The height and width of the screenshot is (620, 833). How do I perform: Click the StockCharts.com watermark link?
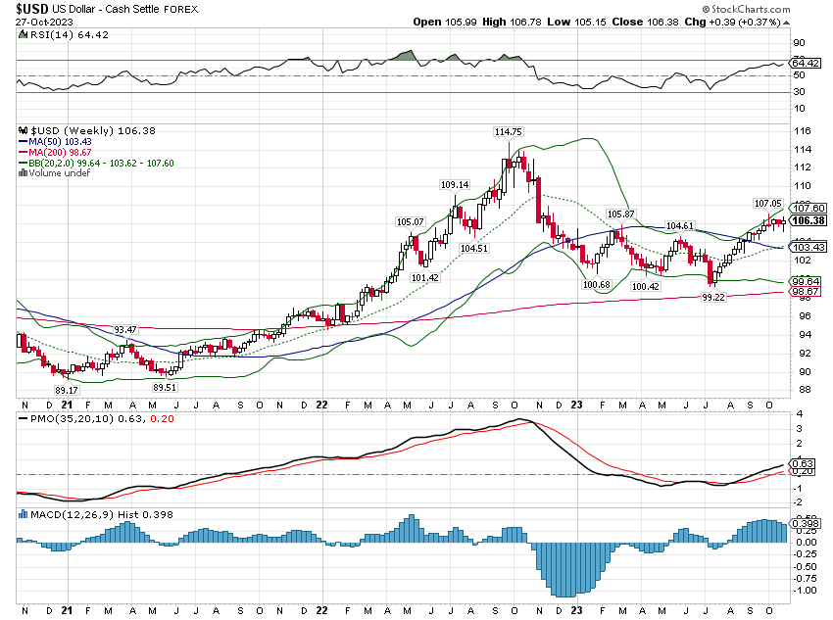coord(746,9)
